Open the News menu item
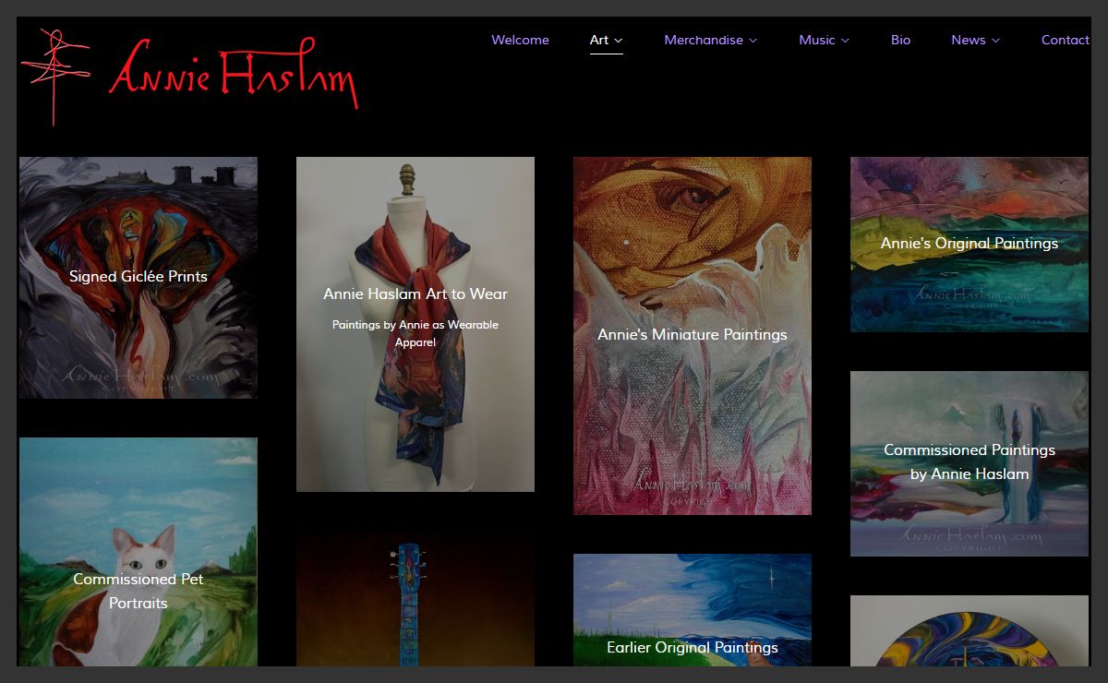This screenshot has height=683, width=1108. 969,40
